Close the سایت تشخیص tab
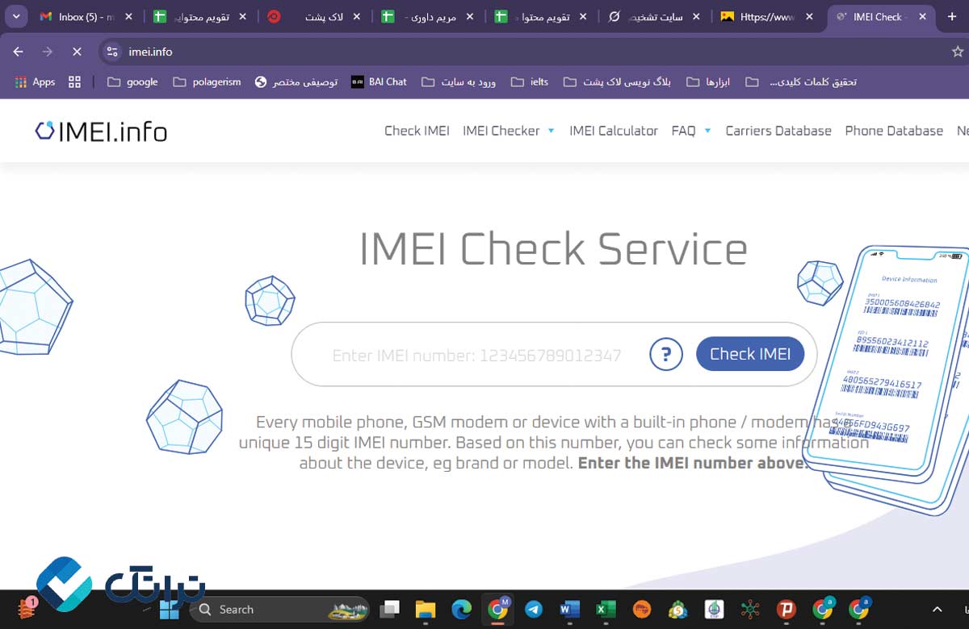969x629 pixels. click(694, 16)
